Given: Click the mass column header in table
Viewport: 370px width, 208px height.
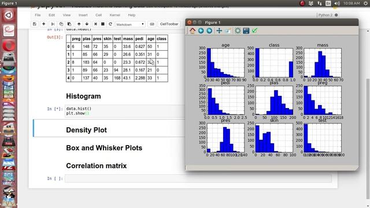Looking at the screenshot, I should [x=128, y=39].
